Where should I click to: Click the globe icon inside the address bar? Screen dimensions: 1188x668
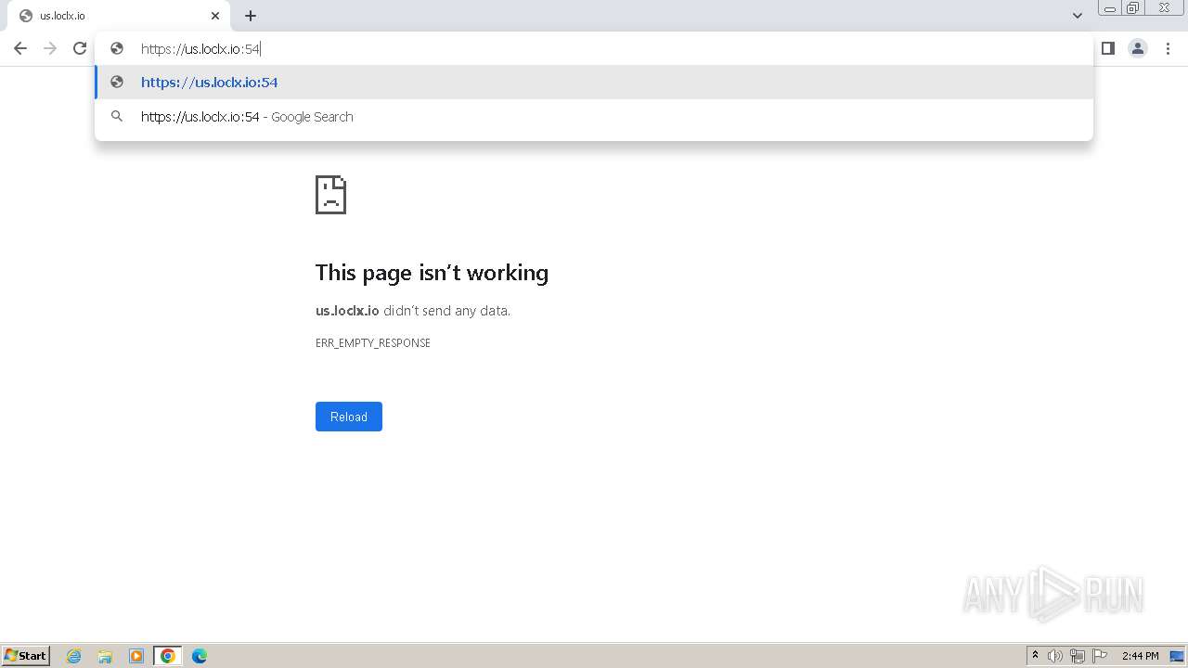[117, 48]
